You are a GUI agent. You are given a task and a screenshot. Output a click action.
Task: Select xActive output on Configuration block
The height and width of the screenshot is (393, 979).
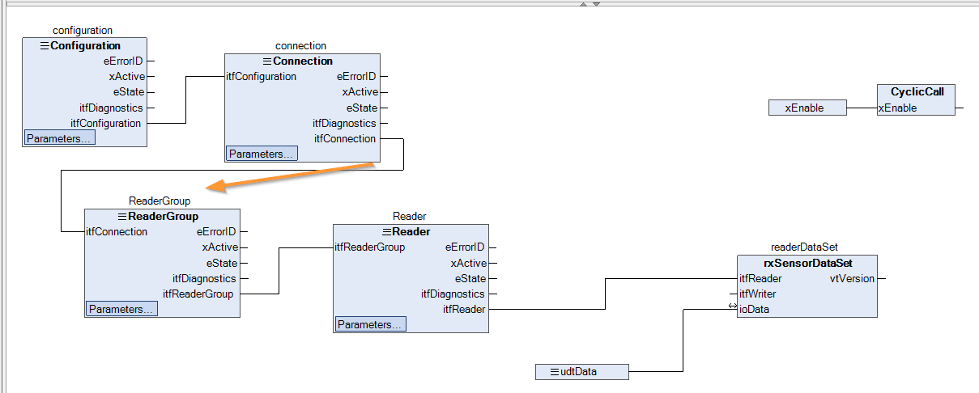coord(126,77)
